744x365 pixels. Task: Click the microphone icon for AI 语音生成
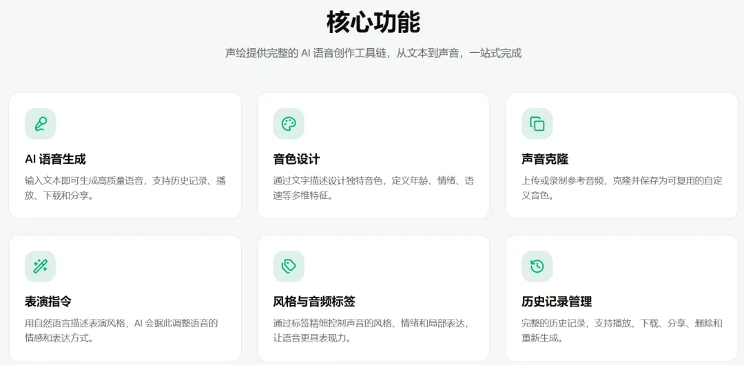[x=41, y=124]
